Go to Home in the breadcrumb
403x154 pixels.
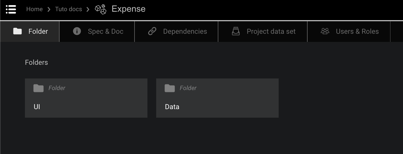coord(34,9)
